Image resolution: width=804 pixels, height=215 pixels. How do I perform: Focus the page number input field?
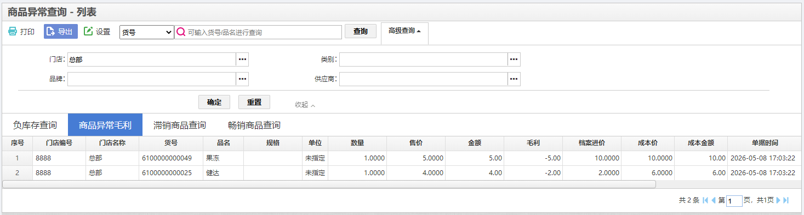tap(734, 201)
